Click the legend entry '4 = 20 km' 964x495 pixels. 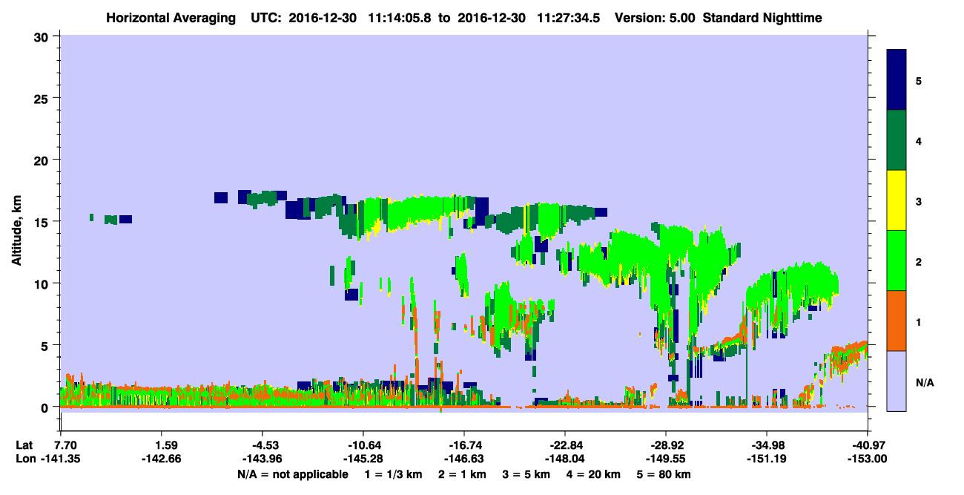(x=595, y=474)
